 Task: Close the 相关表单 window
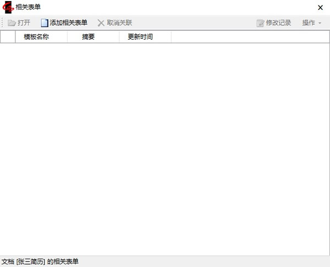[320, 7]
